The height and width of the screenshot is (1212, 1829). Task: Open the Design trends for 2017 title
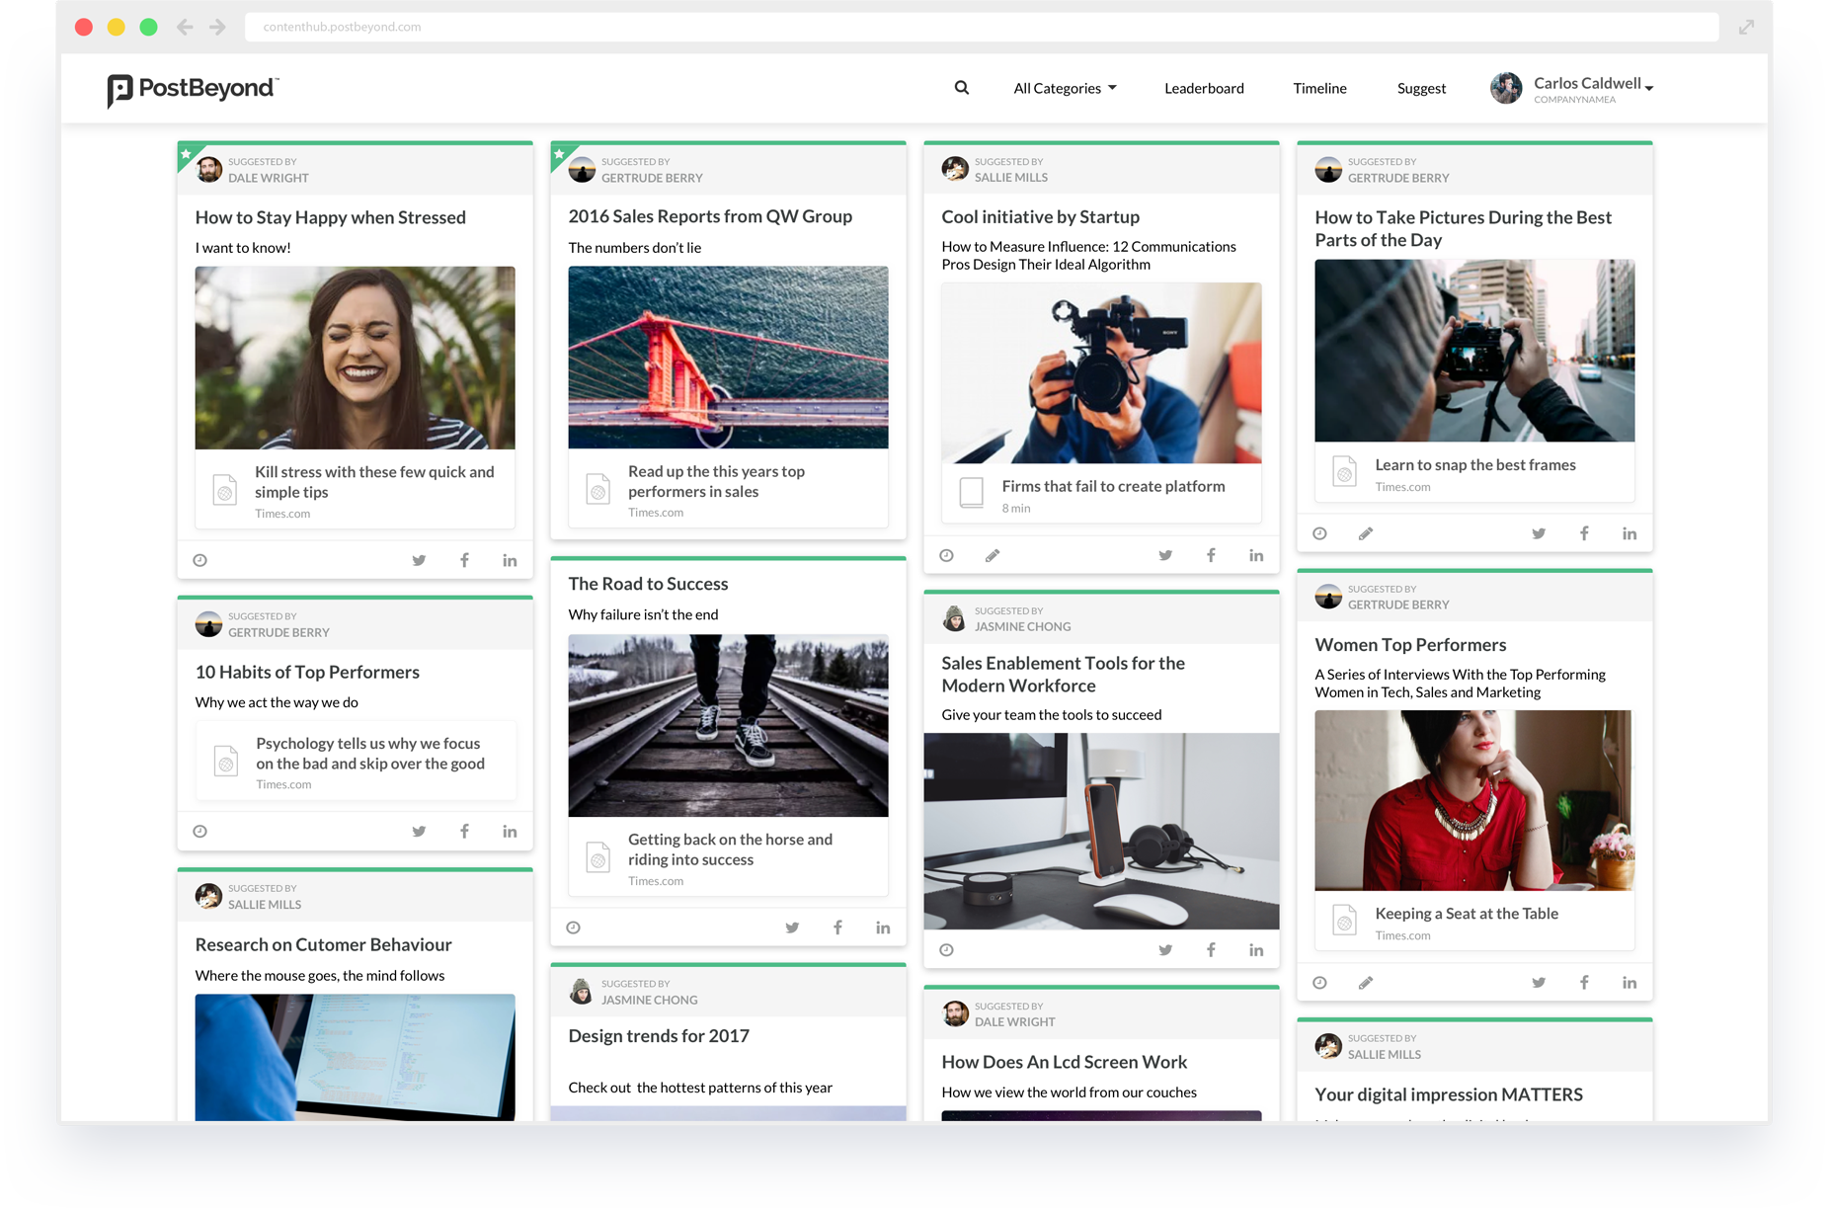pos(659,1036)
